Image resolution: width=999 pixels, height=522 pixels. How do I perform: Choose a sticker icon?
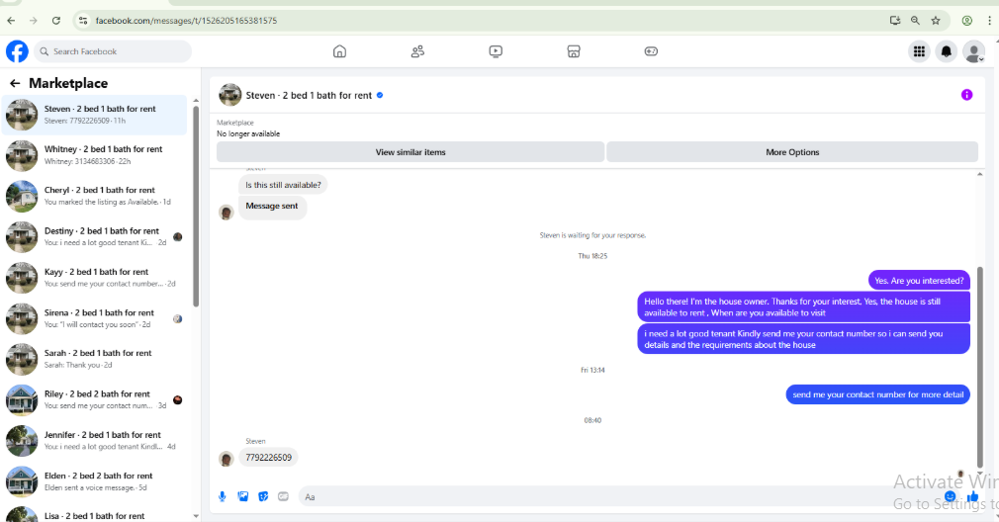[x=263, y=496]
